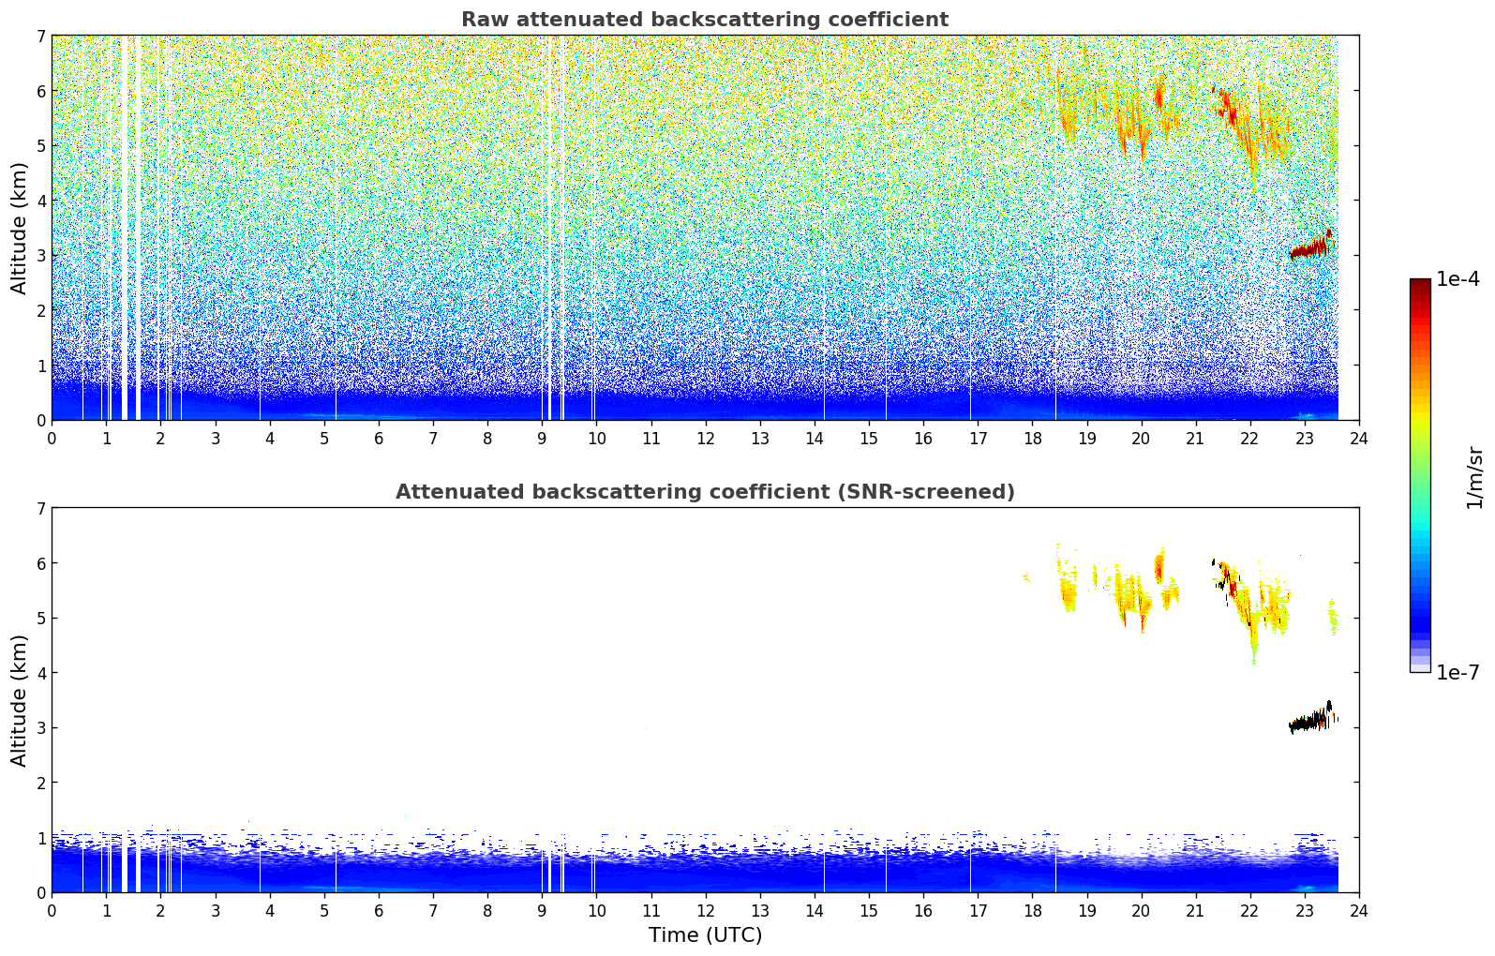Image resolution: width=1495 pixels, height=956 pixels.
Task: Click the colorbar's '1e-4' maximum label
Action: [x=1458, y=279]
